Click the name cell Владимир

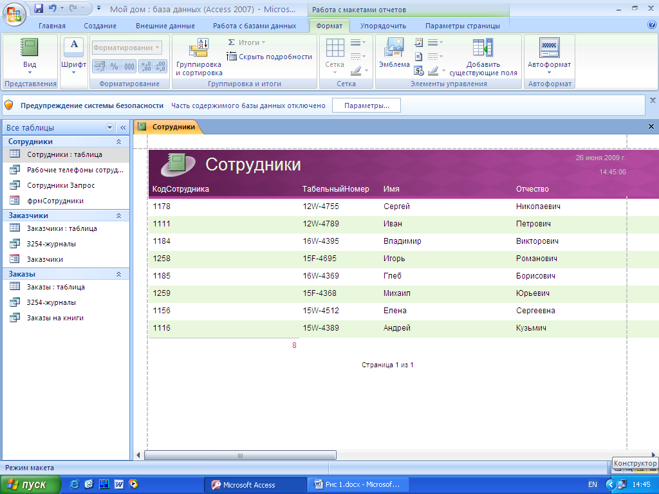click(x=402, y=241)
